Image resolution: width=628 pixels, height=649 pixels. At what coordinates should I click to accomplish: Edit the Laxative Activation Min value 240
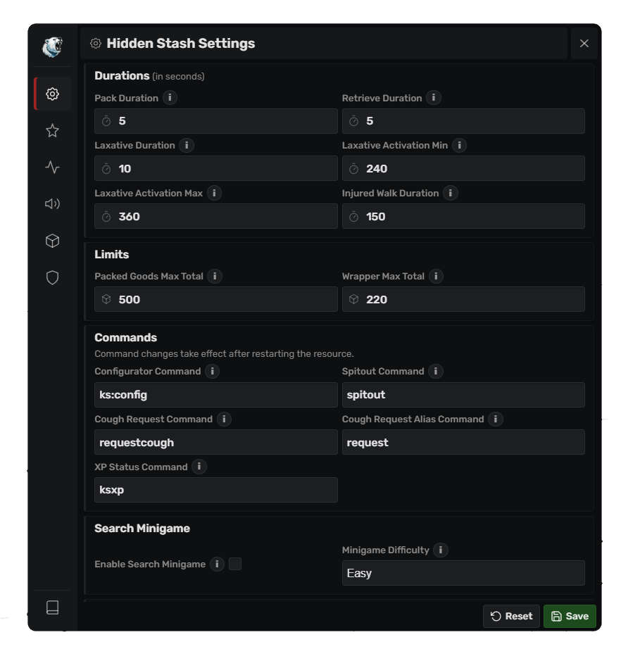(463, 168)
